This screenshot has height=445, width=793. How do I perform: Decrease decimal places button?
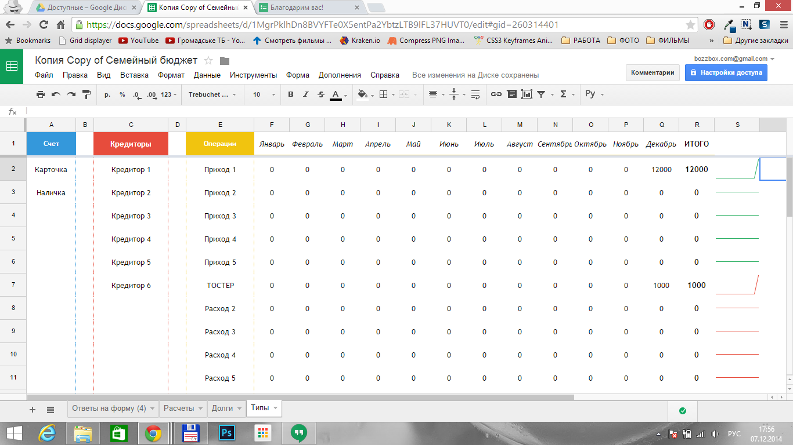[x=136, y=94]
